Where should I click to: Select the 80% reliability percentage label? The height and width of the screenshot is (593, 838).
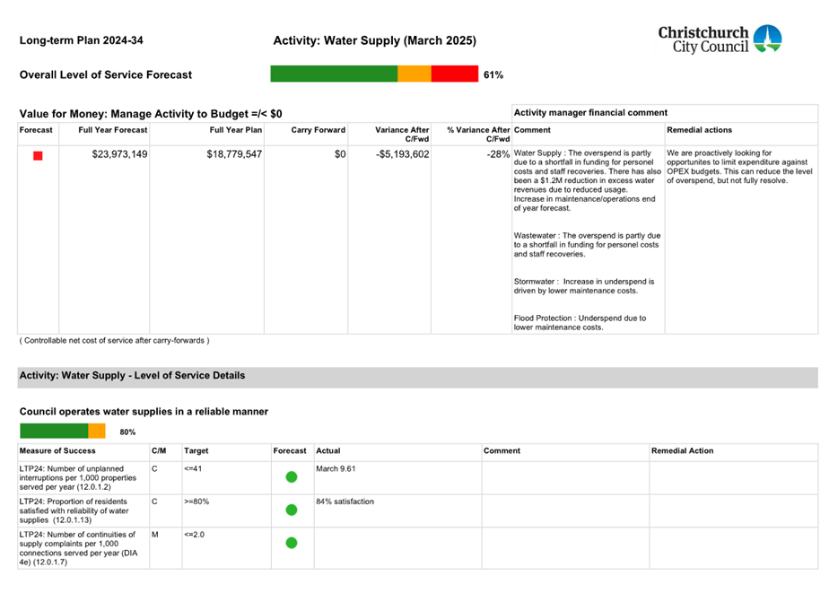tap(127, 432)
